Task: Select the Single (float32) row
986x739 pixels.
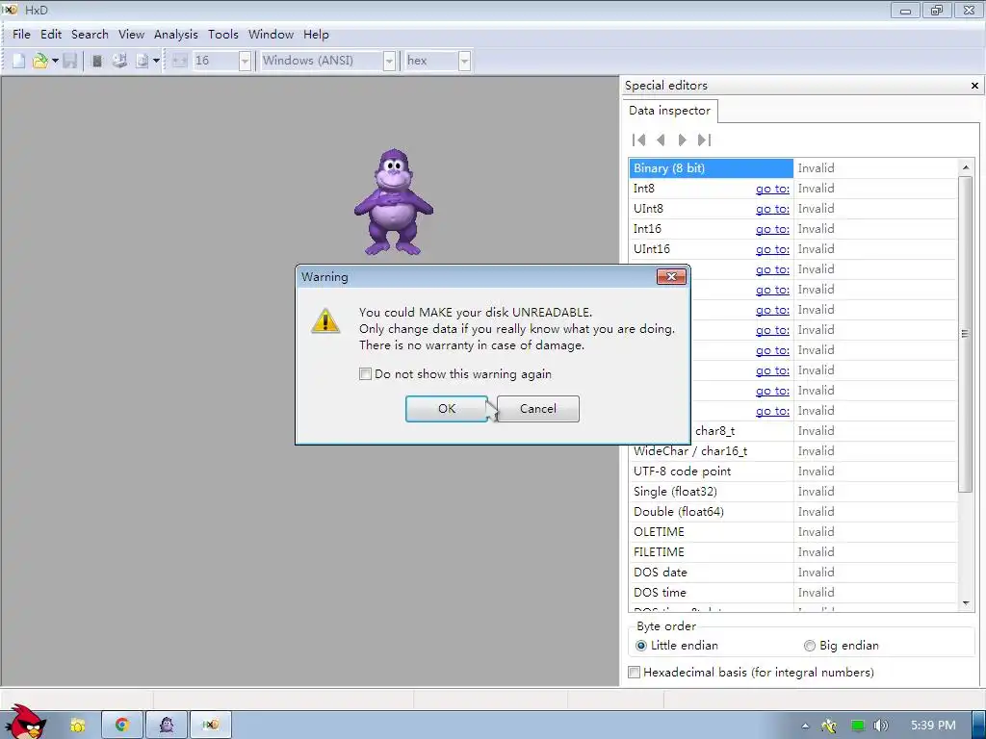Action: pos(793,492)
